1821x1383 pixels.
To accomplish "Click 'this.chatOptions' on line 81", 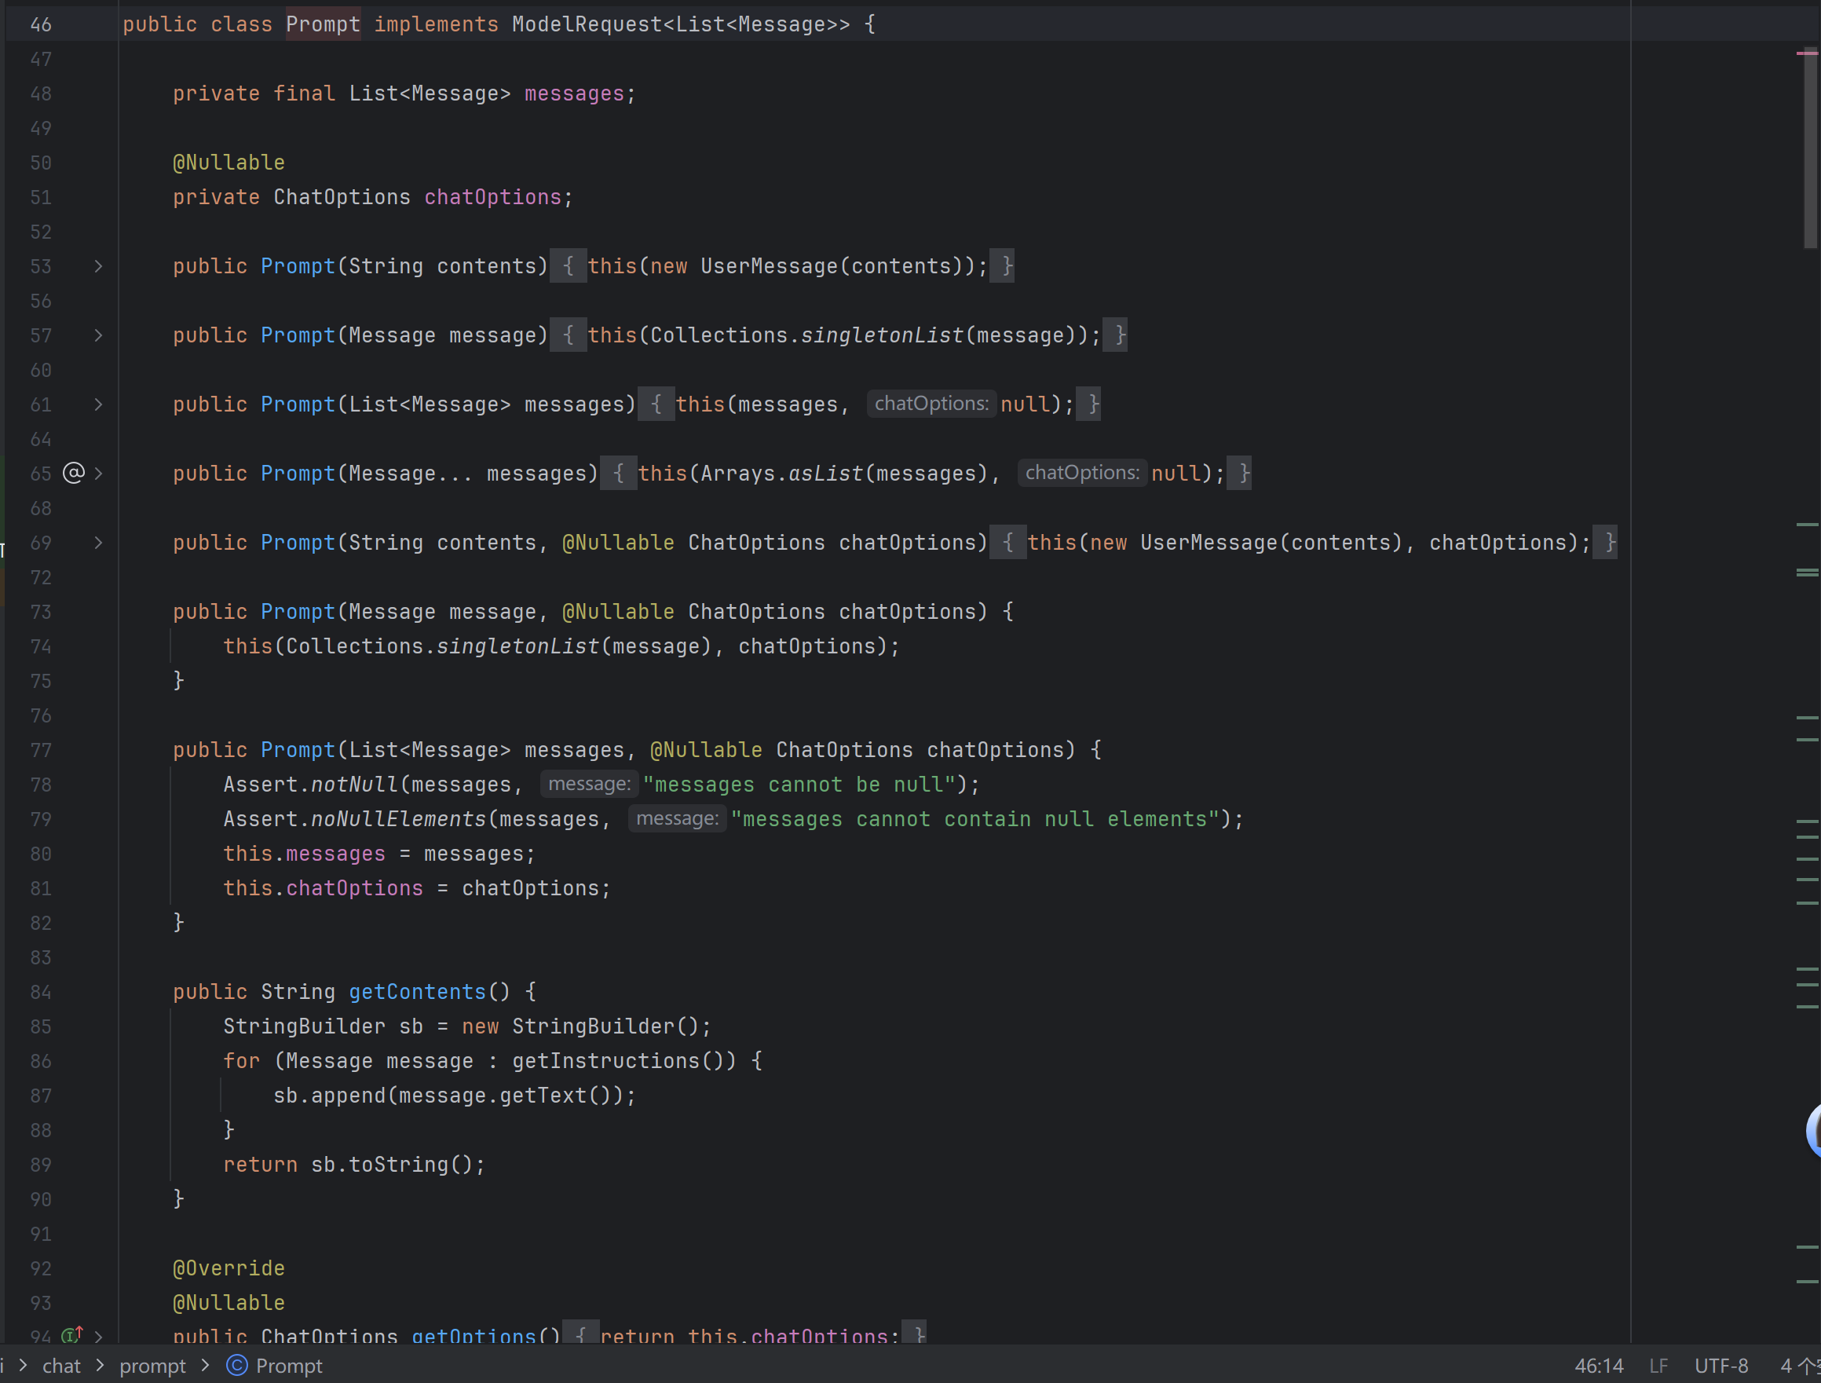I will point(323,889).
